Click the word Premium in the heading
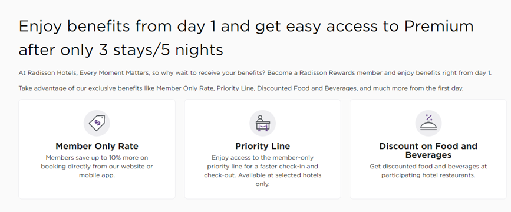This screenshot has height=212, width=511. tap(439, 26)
